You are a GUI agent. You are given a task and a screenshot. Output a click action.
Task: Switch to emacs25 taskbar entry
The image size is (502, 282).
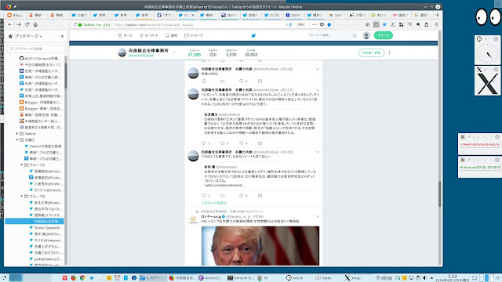pos(211,278)
